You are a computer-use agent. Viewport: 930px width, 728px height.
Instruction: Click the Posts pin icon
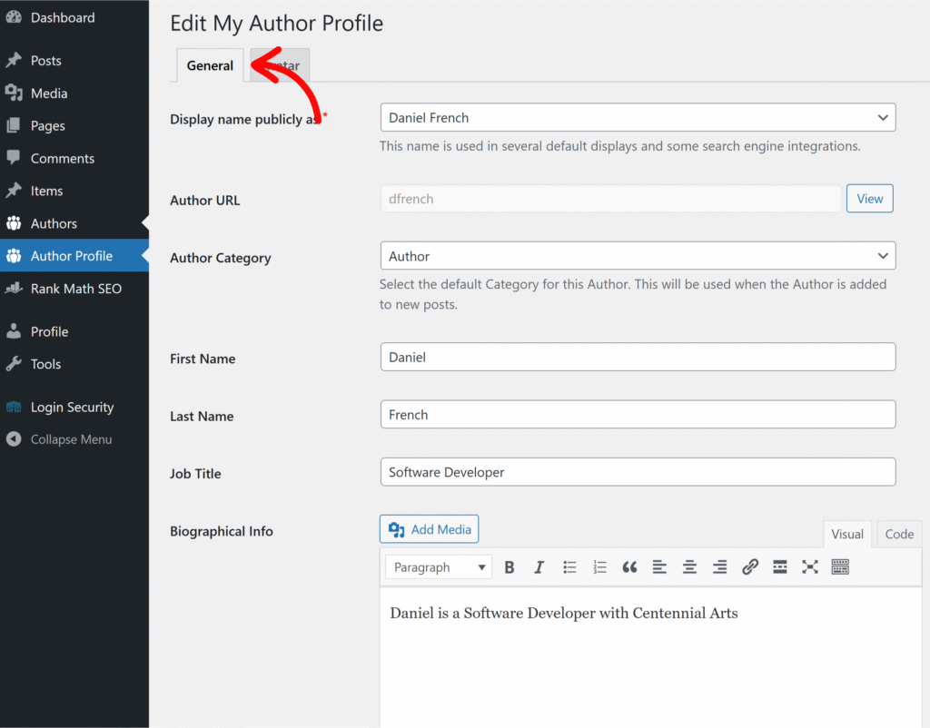click(14, 61)
